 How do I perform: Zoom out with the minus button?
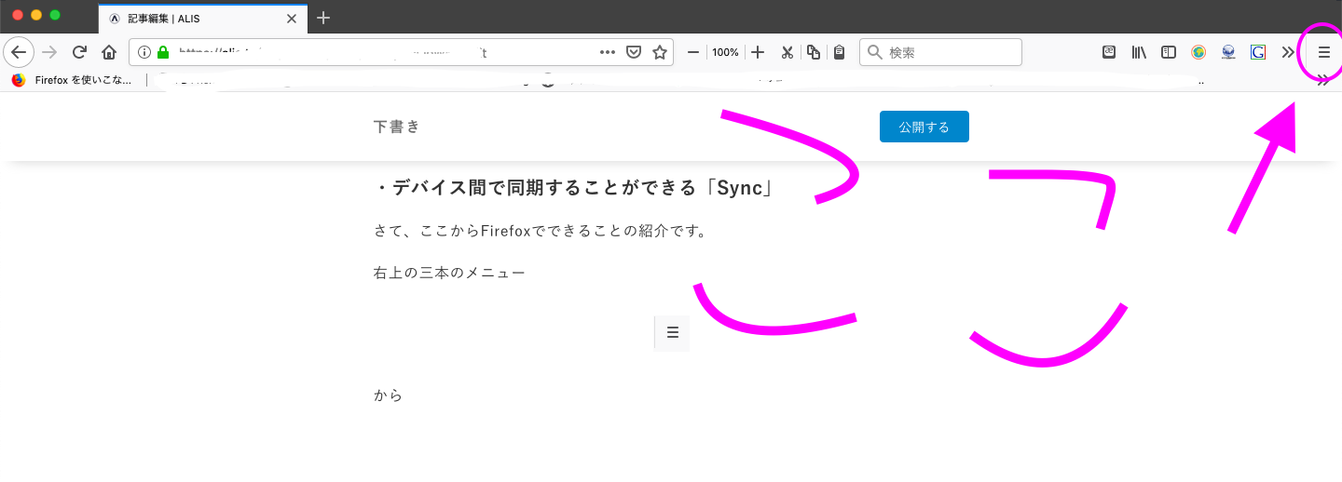click(x=693, y=52)
